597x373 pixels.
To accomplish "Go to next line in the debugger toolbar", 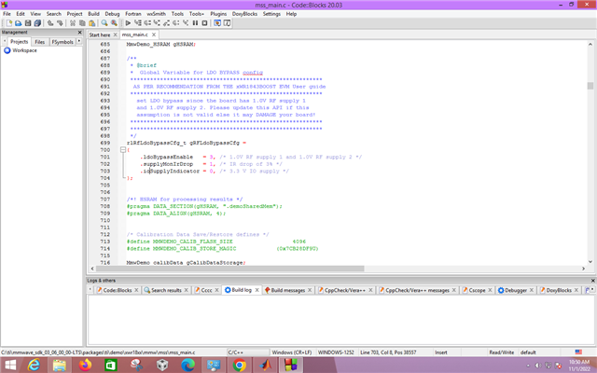I will point(147,23).
